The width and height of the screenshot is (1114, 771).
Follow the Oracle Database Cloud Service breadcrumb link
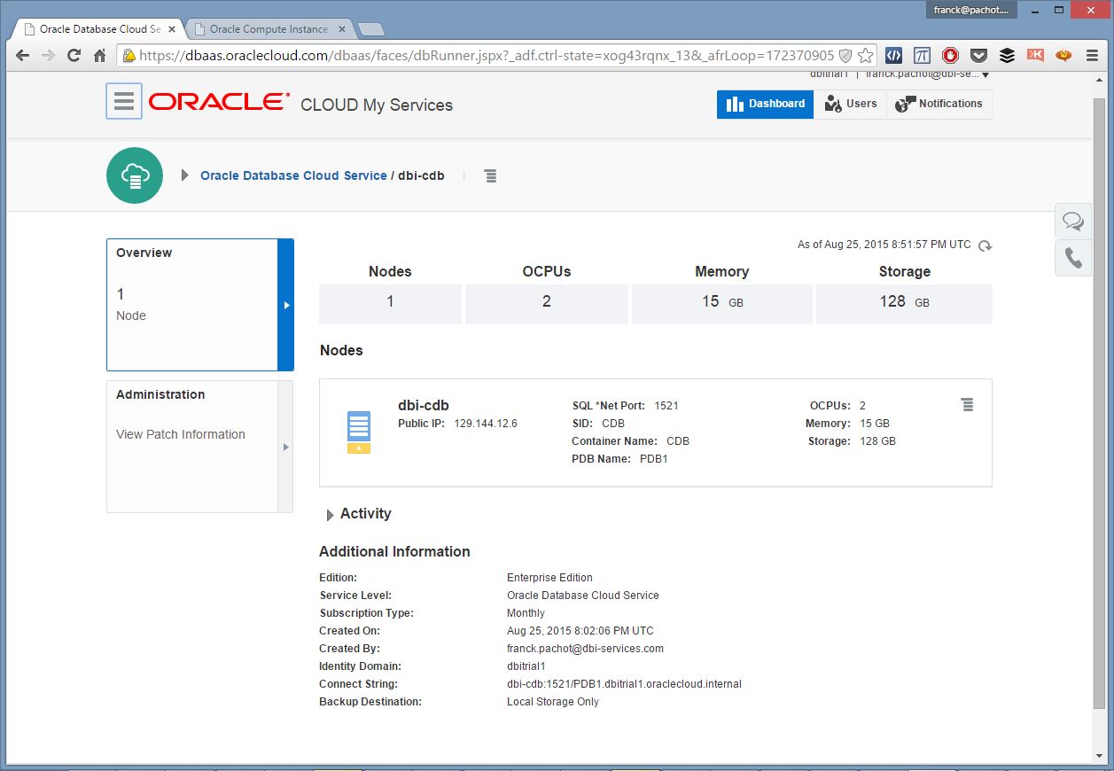293,175
